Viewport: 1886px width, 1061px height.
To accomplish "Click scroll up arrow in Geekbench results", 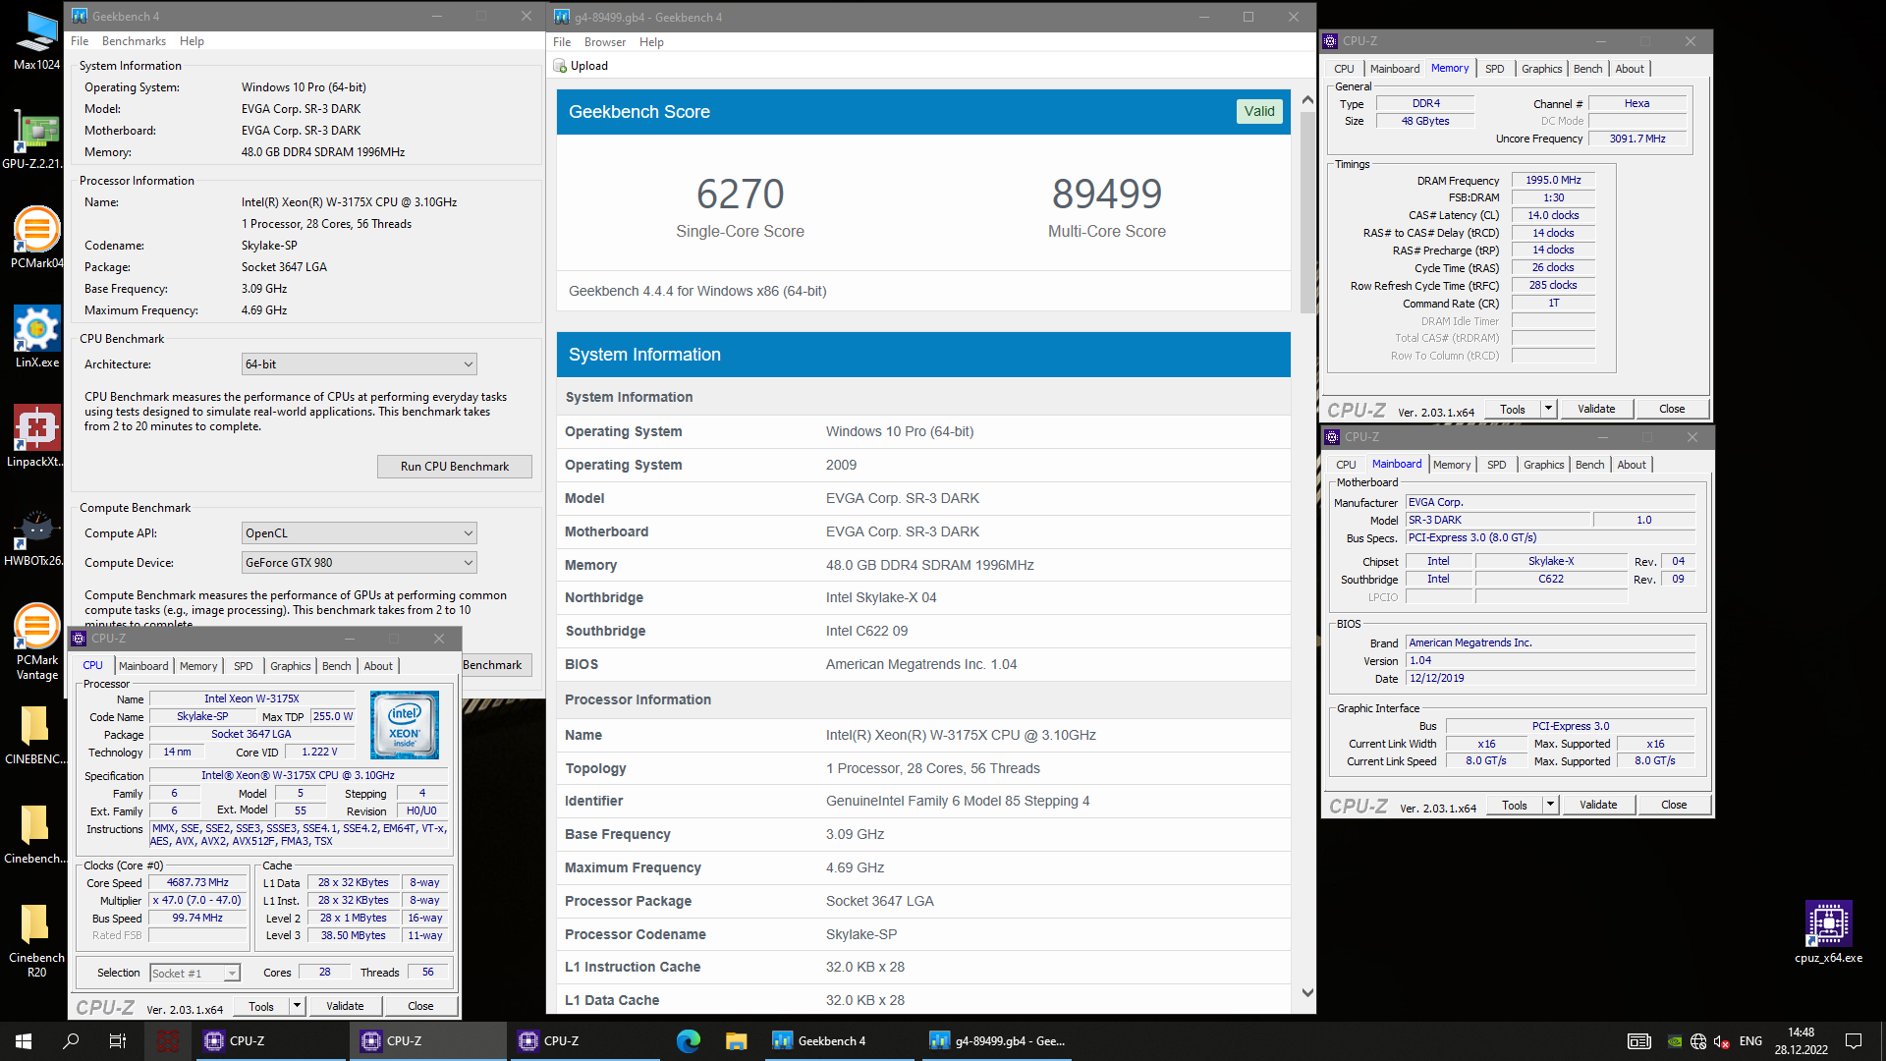I will 1307,100.
